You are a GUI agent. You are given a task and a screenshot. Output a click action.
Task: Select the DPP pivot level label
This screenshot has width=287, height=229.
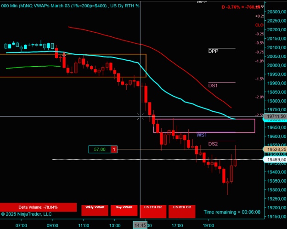click(x=213, y=51)
